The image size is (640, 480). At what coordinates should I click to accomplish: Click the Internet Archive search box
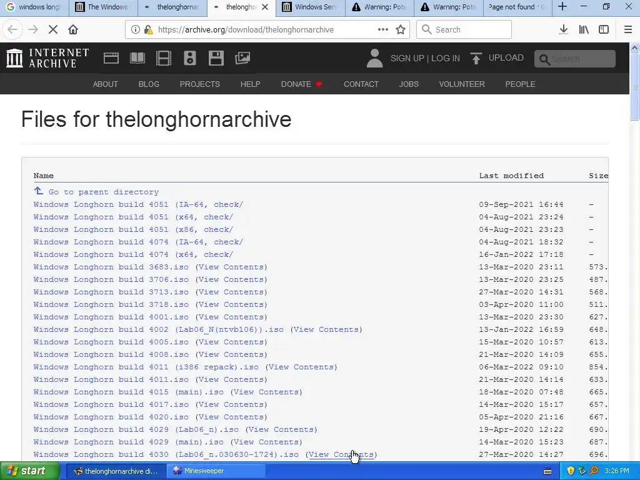coord(575,59)
